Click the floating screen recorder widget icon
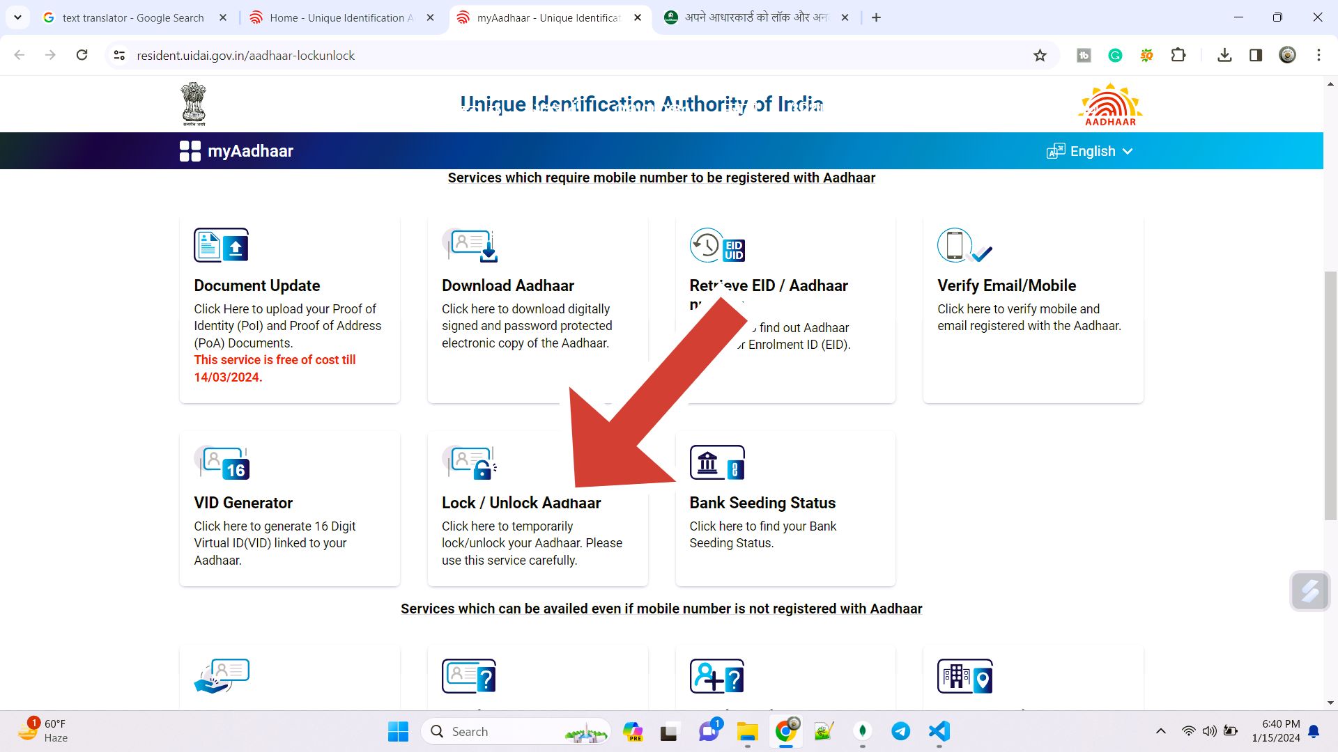 [x=1309, y=591]
